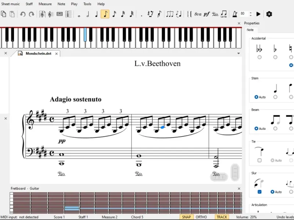
Task: Select sixteenth note duration
Action: pyautogui.click(x=114, y=14)
